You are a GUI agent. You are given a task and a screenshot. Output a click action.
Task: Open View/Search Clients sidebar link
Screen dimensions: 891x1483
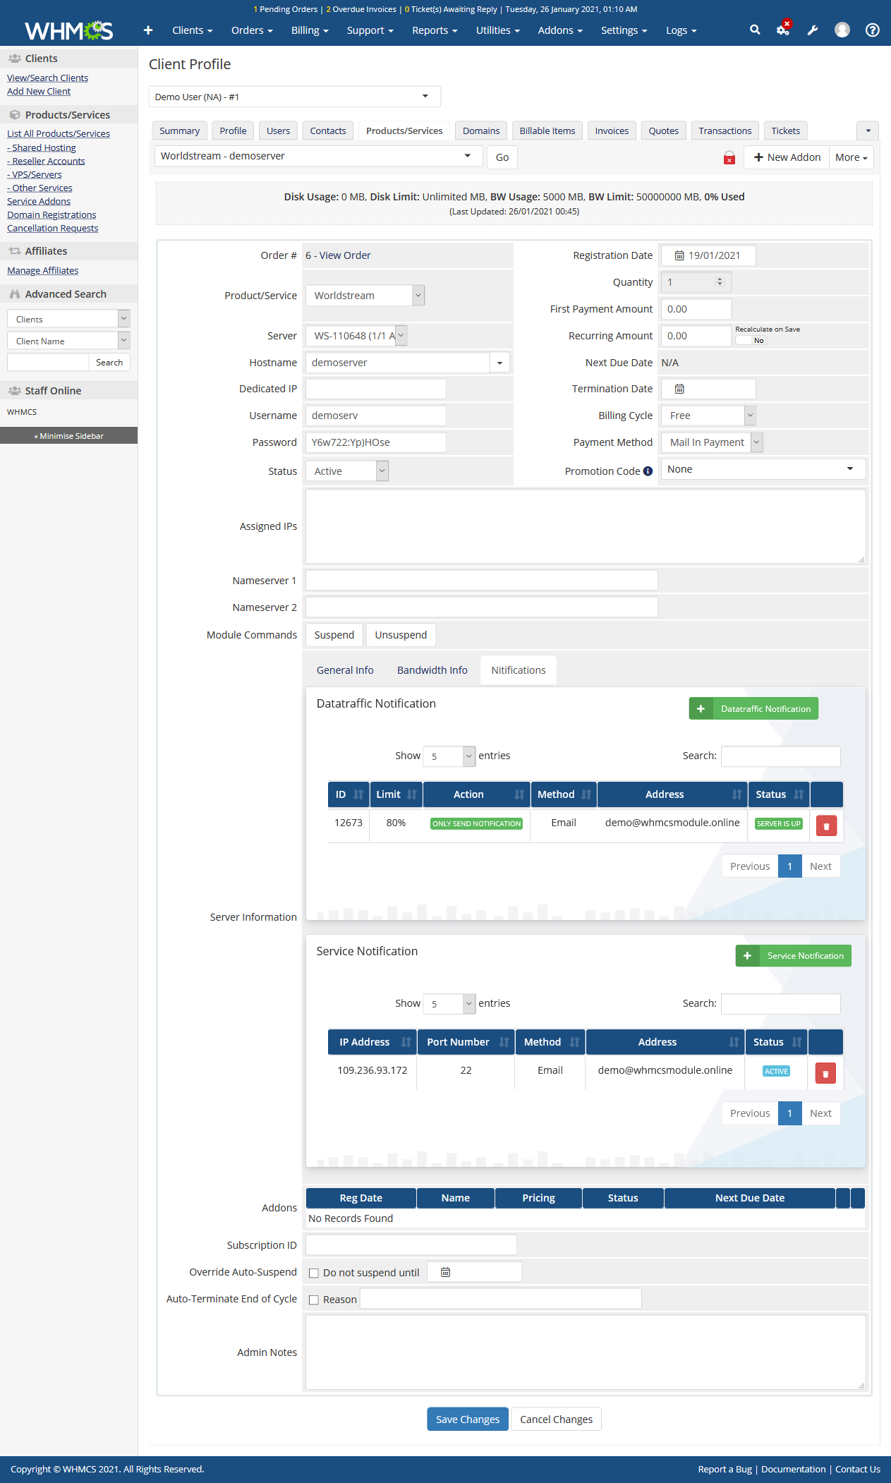click(47, 78)
